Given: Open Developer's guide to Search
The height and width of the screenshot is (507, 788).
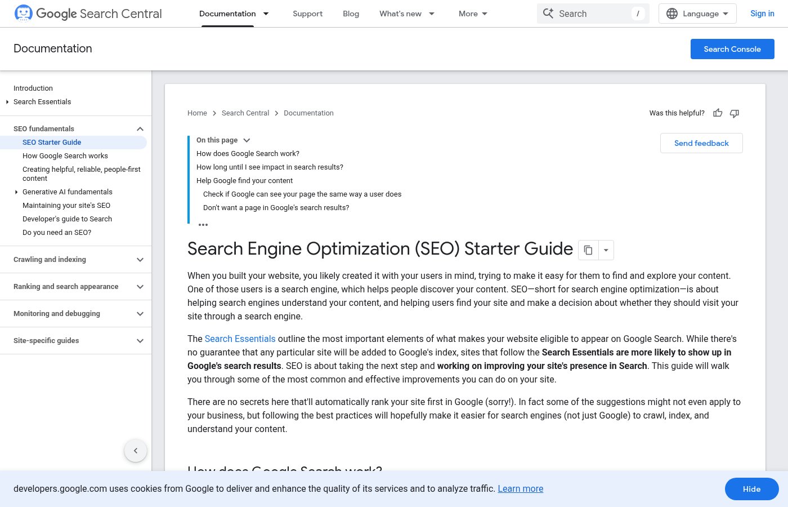Looking at the screenshot, I should [67, 219].
